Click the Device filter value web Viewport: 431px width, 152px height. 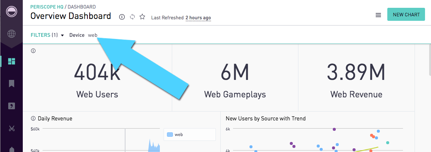click(x=93, y=35)
